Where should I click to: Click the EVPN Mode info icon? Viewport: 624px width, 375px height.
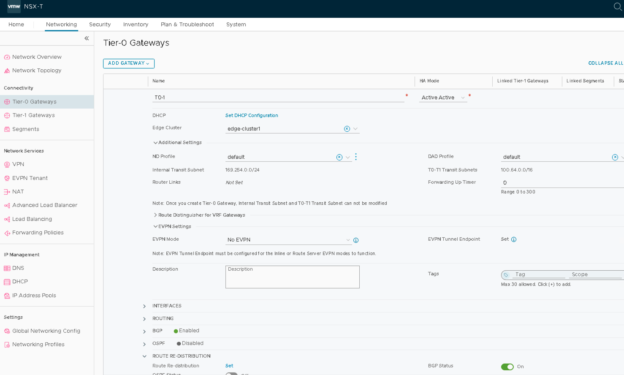coord(356,240)
